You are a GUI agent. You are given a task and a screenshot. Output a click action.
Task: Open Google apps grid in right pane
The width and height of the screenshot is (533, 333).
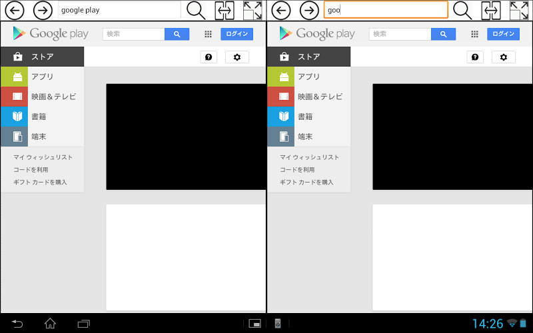(474, 34)
